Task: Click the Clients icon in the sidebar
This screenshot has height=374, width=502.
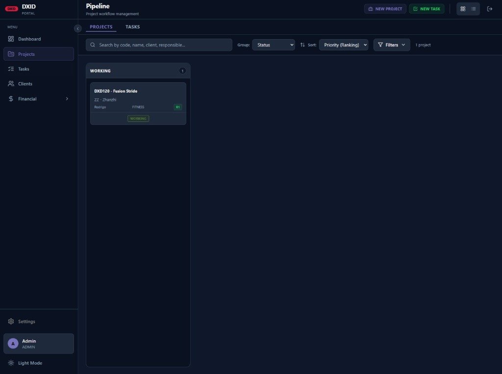Action: [x=11, y=83]
